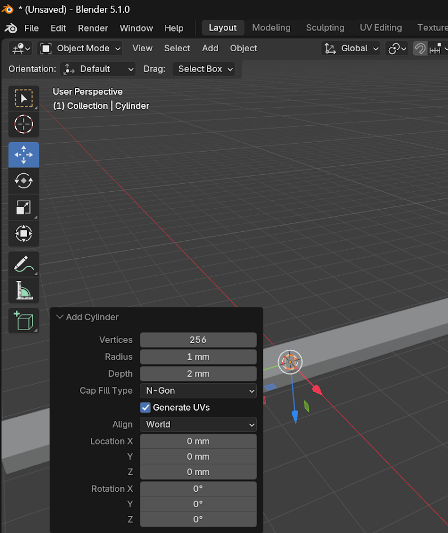Click the green plane gizmo handle
The image size is (448, 533).
coord(307,406)
